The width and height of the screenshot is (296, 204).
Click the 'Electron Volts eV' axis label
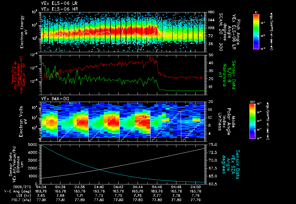23,121
